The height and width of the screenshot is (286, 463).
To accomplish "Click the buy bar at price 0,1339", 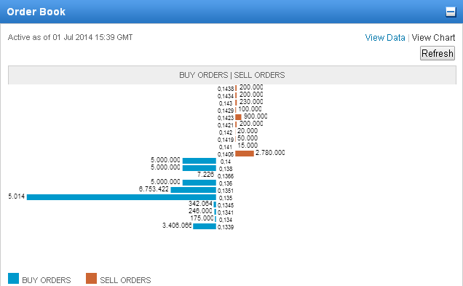I will pos(205,226).
